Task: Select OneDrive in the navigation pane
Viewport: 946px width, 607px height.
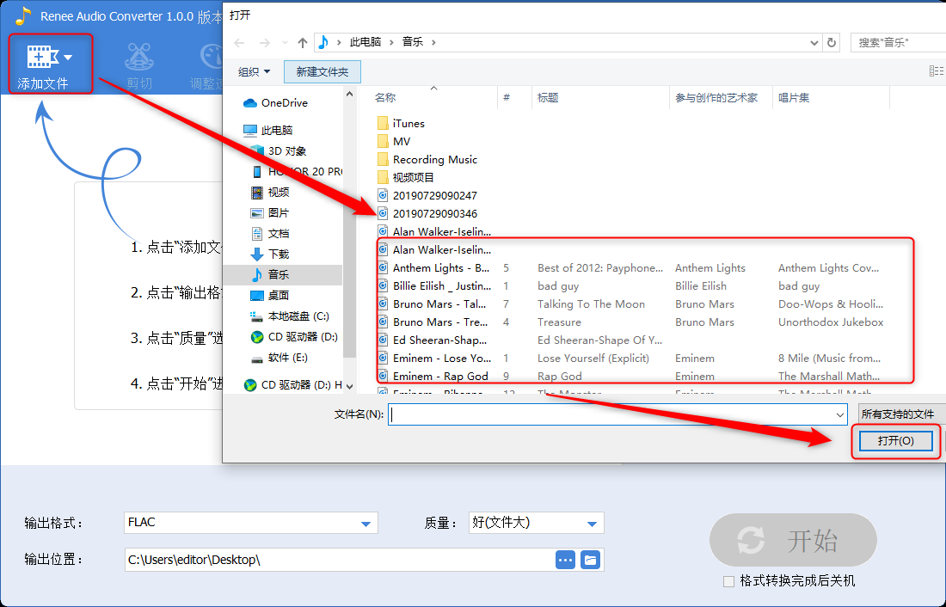Action: [x=275, y=103]
